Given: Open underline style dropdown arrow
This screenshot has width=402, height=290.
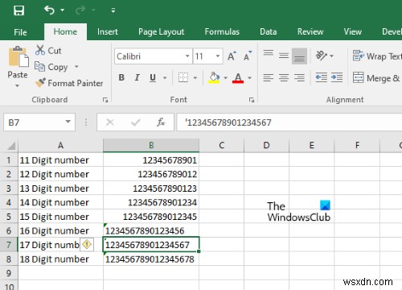Looking at the screenshot, I should click(165, 78).
